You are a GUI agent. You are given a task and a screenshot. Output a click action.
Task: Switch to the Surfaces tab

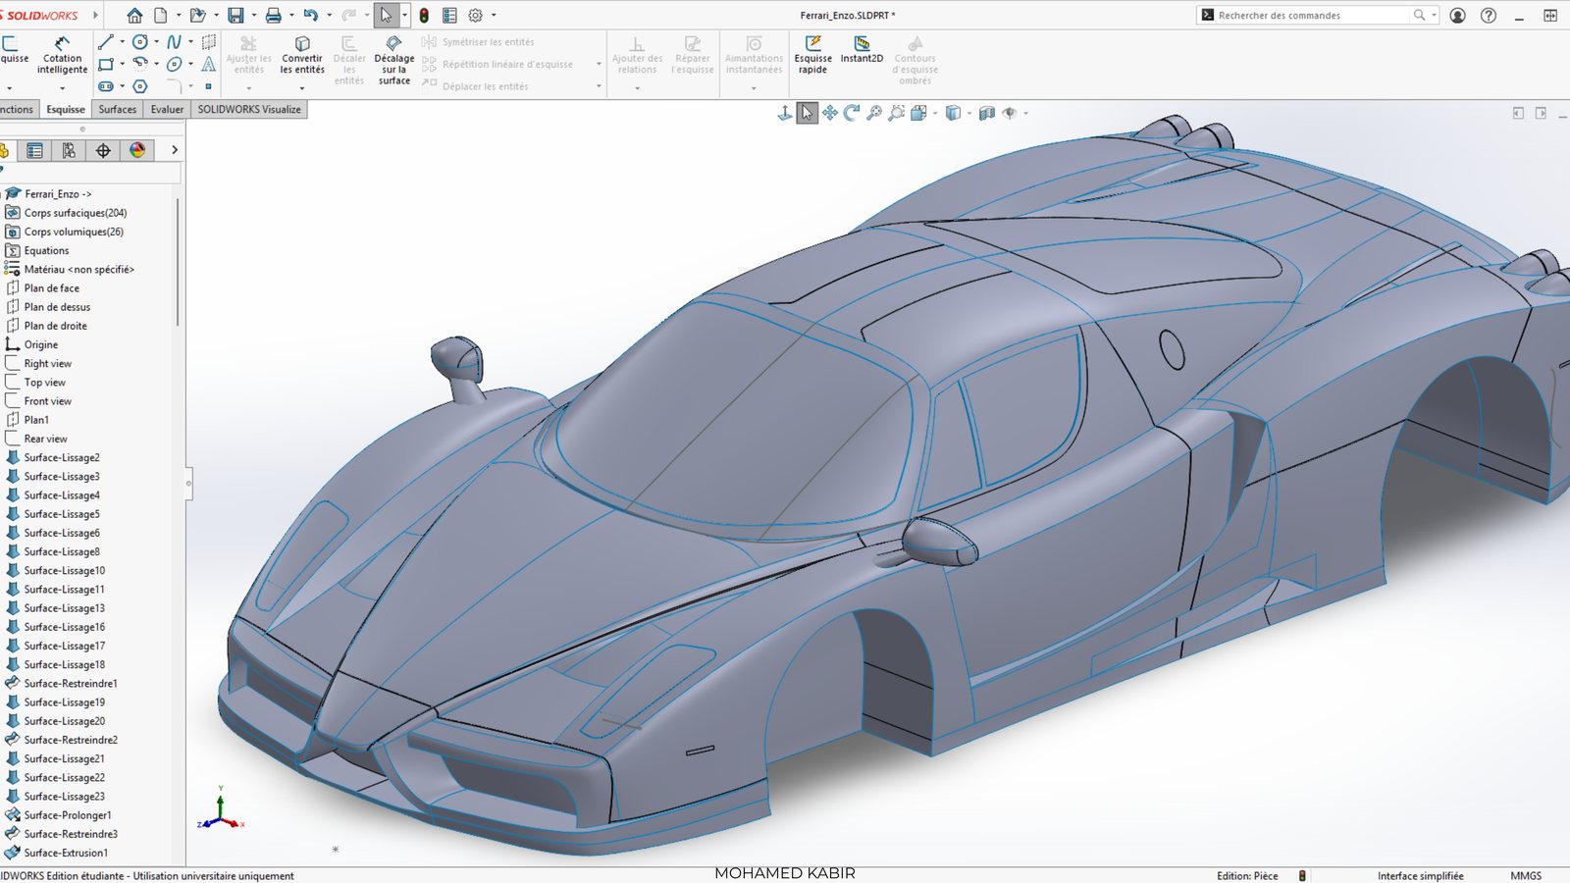[x=118, y=109]
